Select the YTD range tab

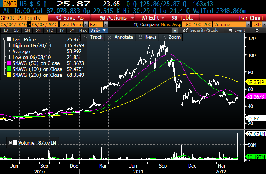click(50, 31)
